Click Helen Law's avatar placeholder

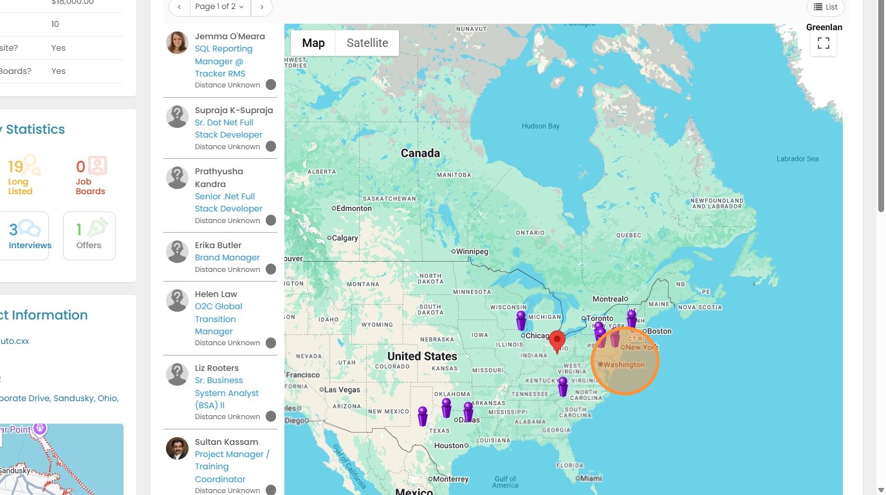[x=178, y=301]
